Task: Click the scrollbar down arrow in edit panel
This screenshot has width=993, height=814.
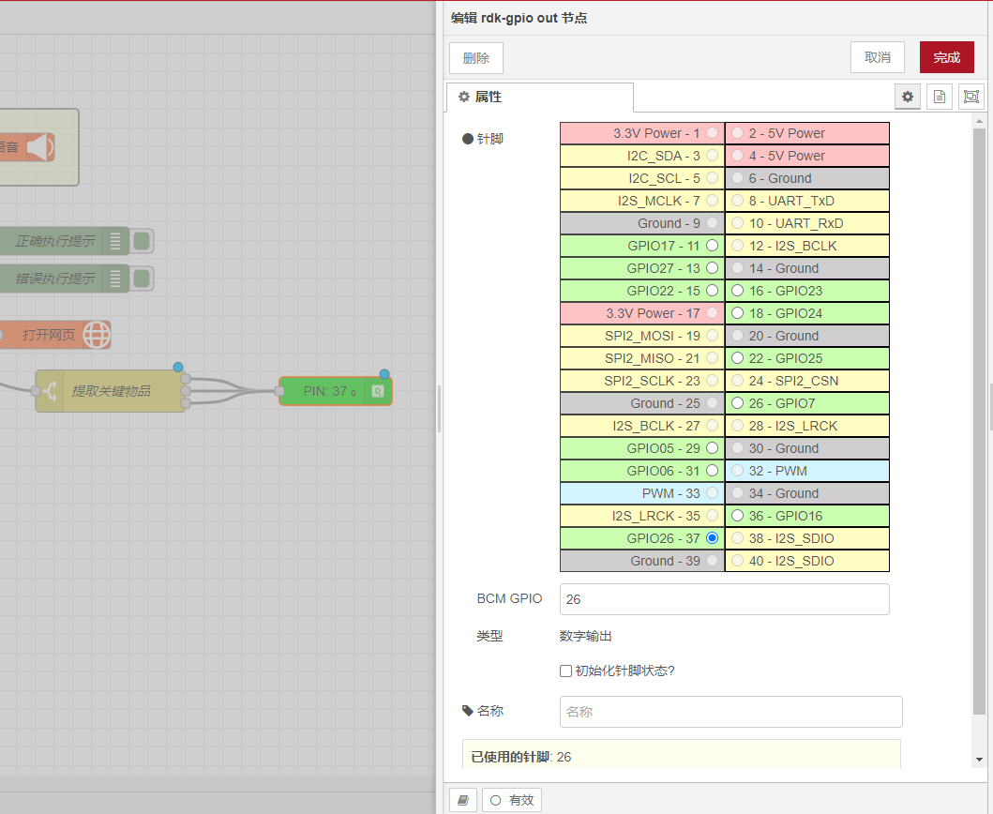Action: (979, 760)
